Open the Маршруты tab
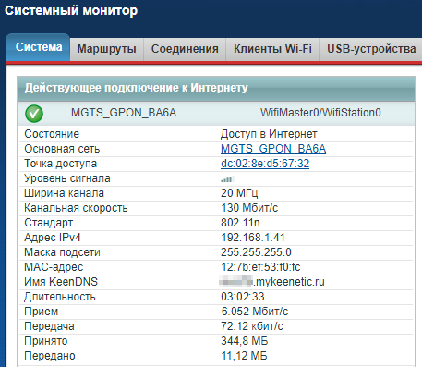The width and height of the screenshot is (422, 367). [x=106, y=49]
